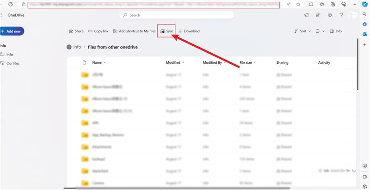Open the megaphone announcements icon
This screenshot has height=190, width=370.
306,15
